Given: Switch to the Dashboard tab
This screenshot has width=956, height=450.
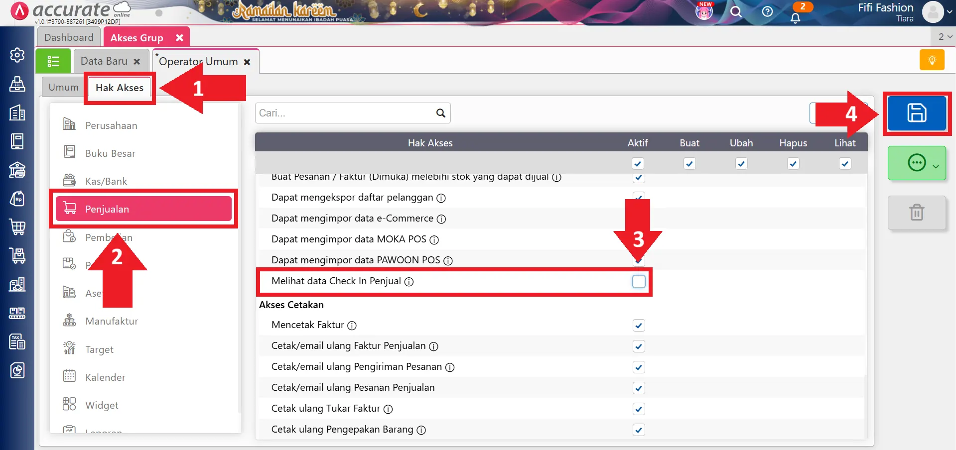Looking at the screenshot, I should [x=69, y=37].
